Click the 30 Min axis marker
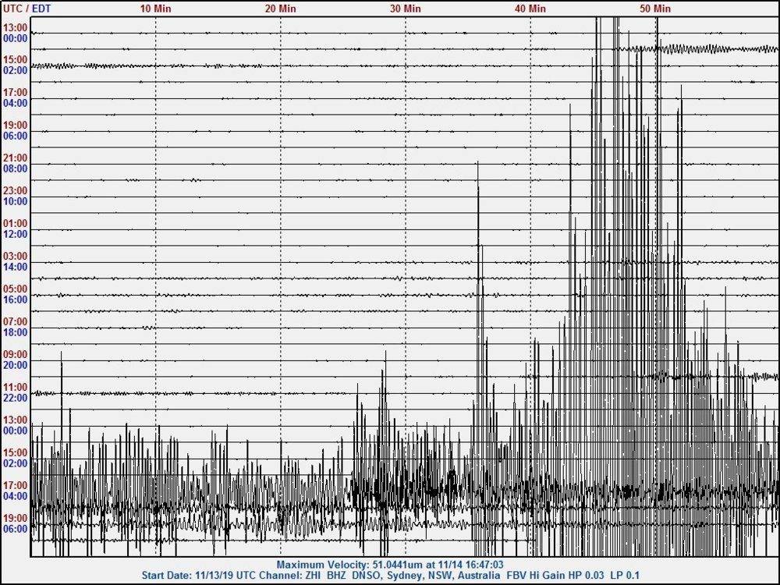The image size is (780, 585). [x=406, y=9]
